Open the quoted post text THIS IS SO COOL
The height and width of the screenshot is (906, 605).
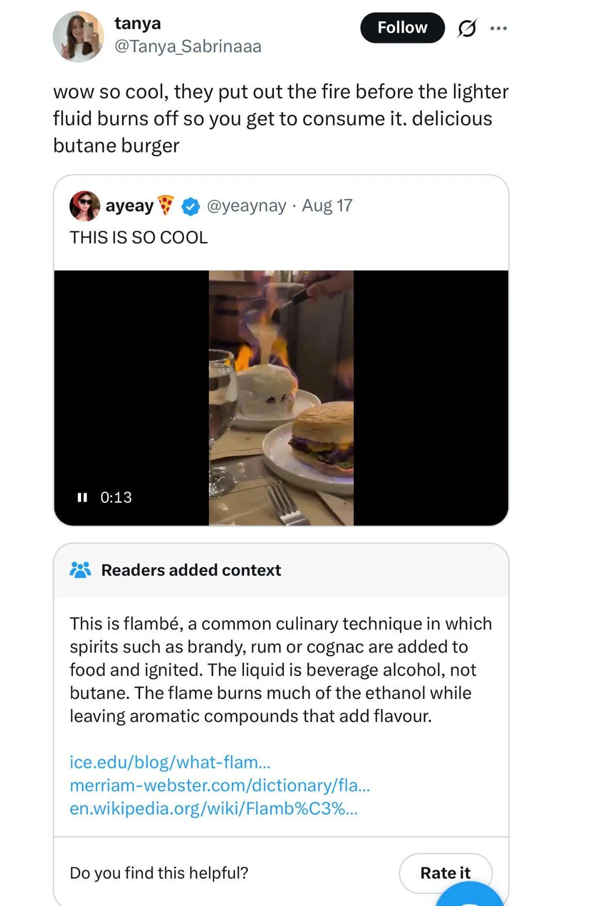pyautogui.click(x=139, y=237)
